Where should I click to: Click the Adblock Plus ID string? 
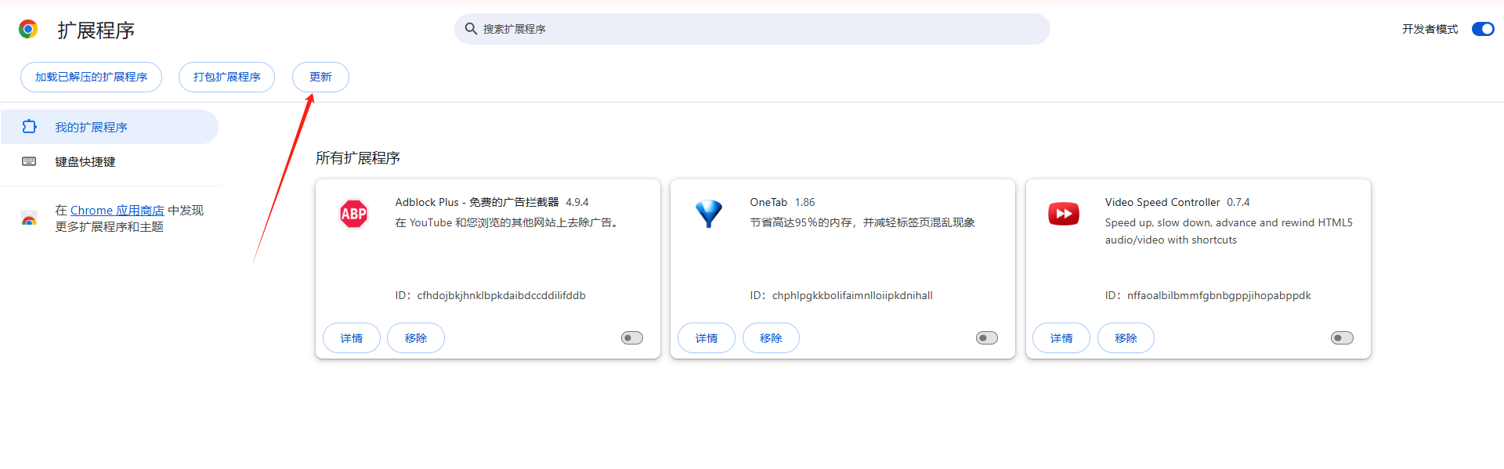[501, 295]
